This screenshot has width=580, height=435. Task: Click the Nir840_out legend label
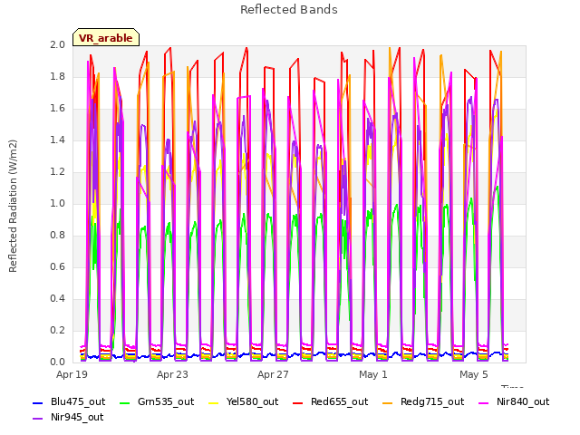(x=523, y=401)
